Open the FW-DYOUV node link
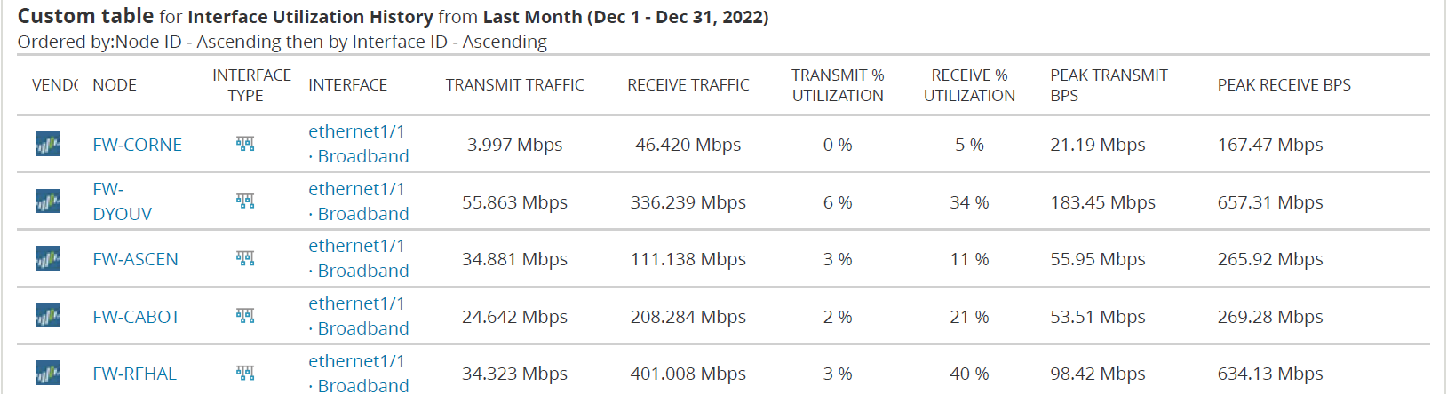This screenshot has height=394, width=1447. point(123,201)
